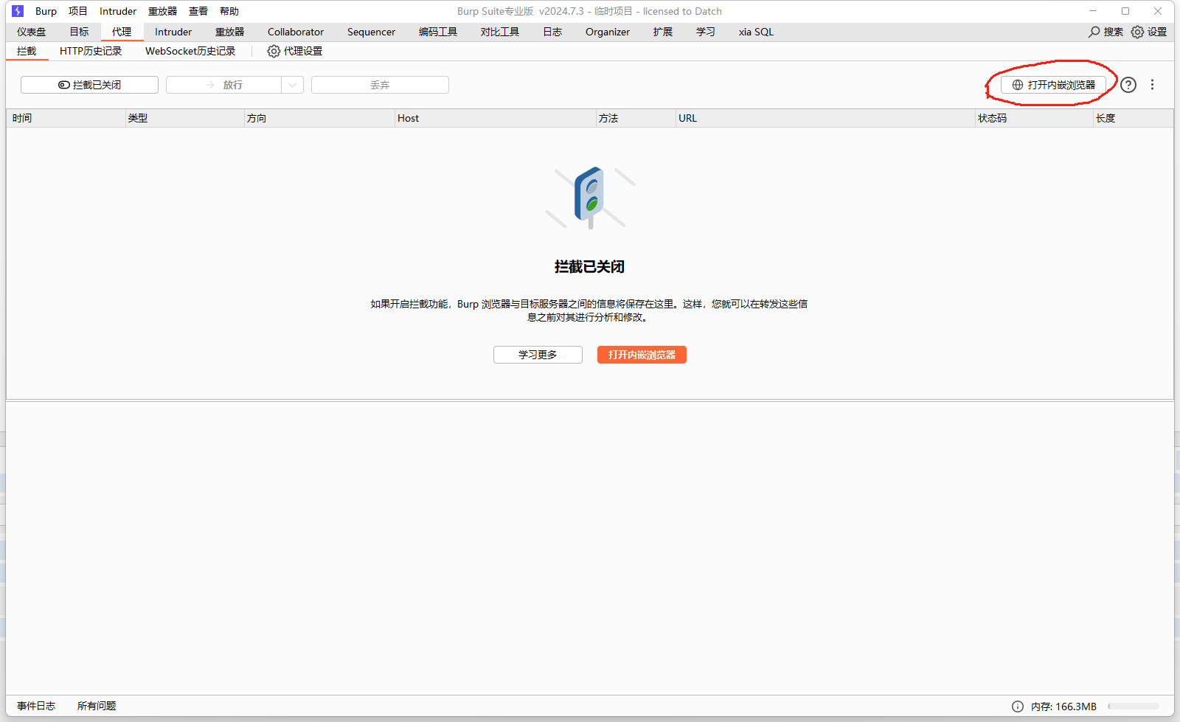
Task: Switch to the Collaborator tab
Action: 296,32
